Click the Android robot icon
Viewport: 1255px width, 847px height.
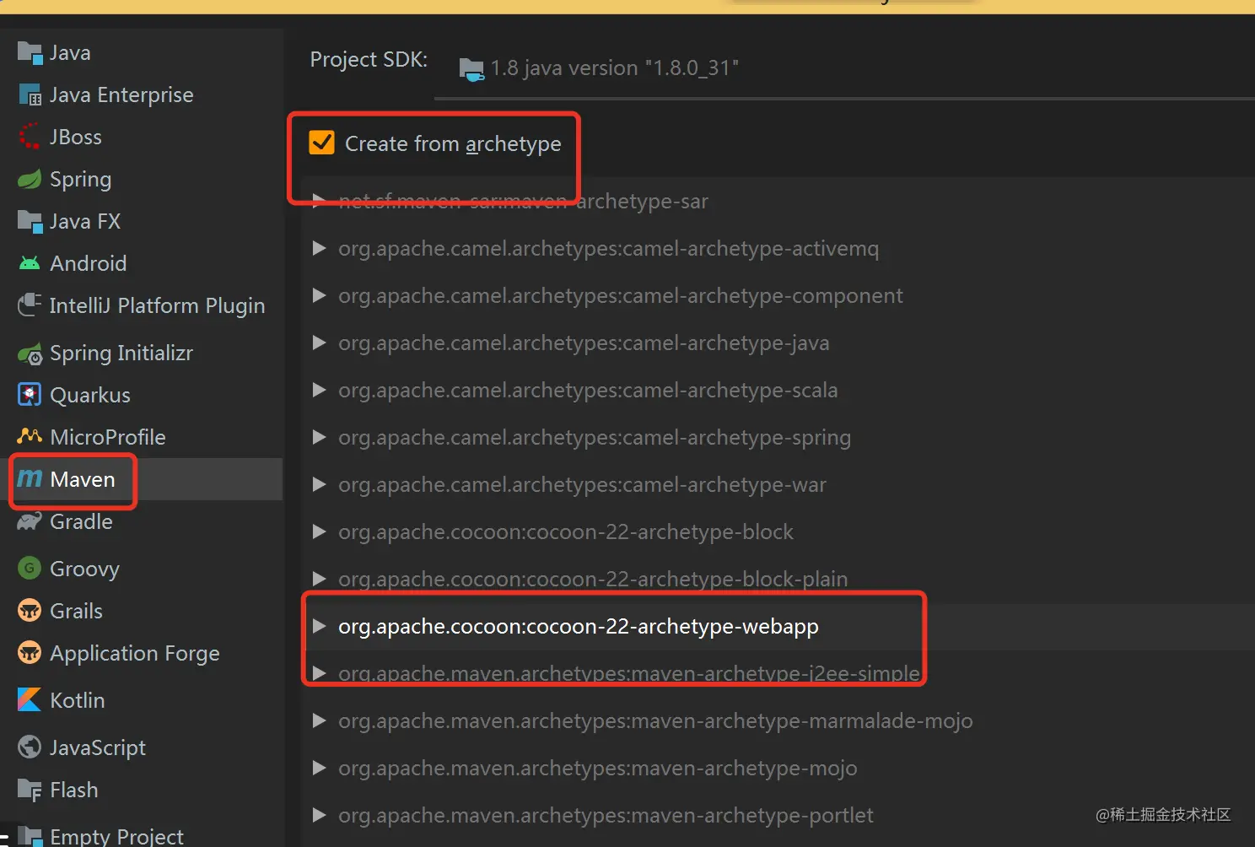coord(30,263)
